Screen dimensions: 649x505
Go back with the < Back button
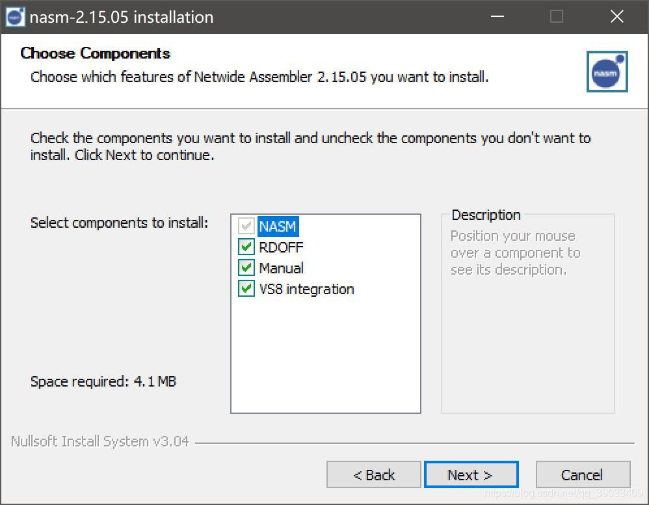pos(374,475)
